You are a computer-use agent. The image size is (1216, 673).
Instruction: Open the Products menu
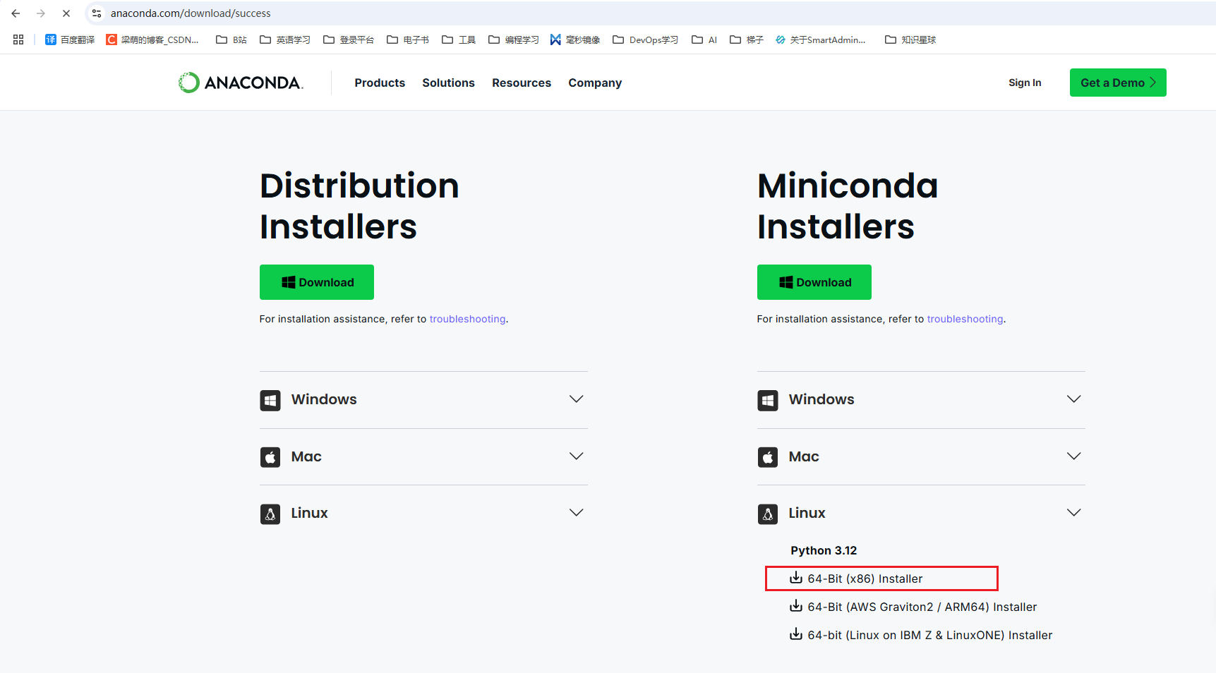(x=380, y=83)
